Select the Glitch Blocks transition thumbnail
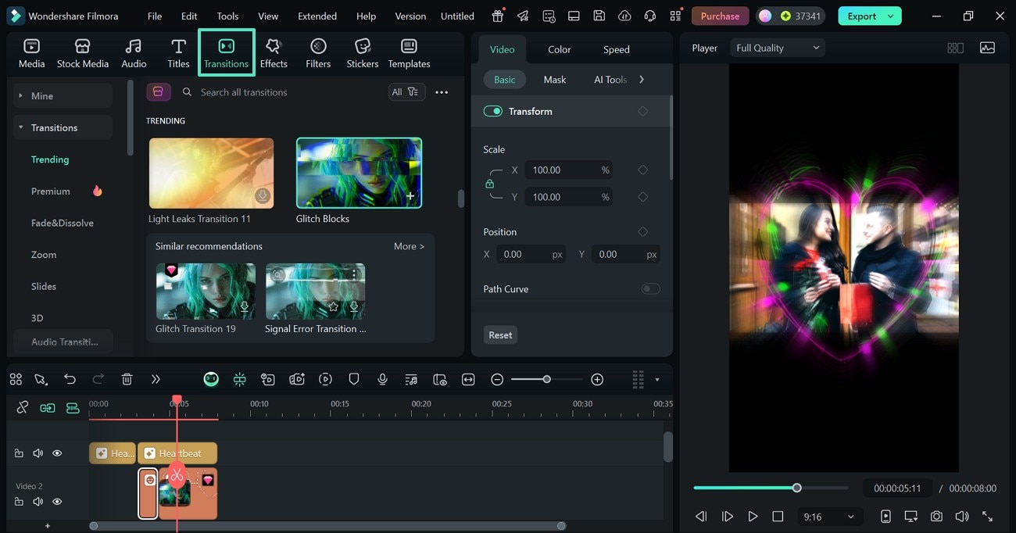Image resolution: width=1016 pixels, height=533 pixels. point(358,173)
